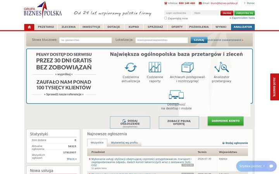
Task: Click the 800 140 460 phone number
Action: pos(187,3)
